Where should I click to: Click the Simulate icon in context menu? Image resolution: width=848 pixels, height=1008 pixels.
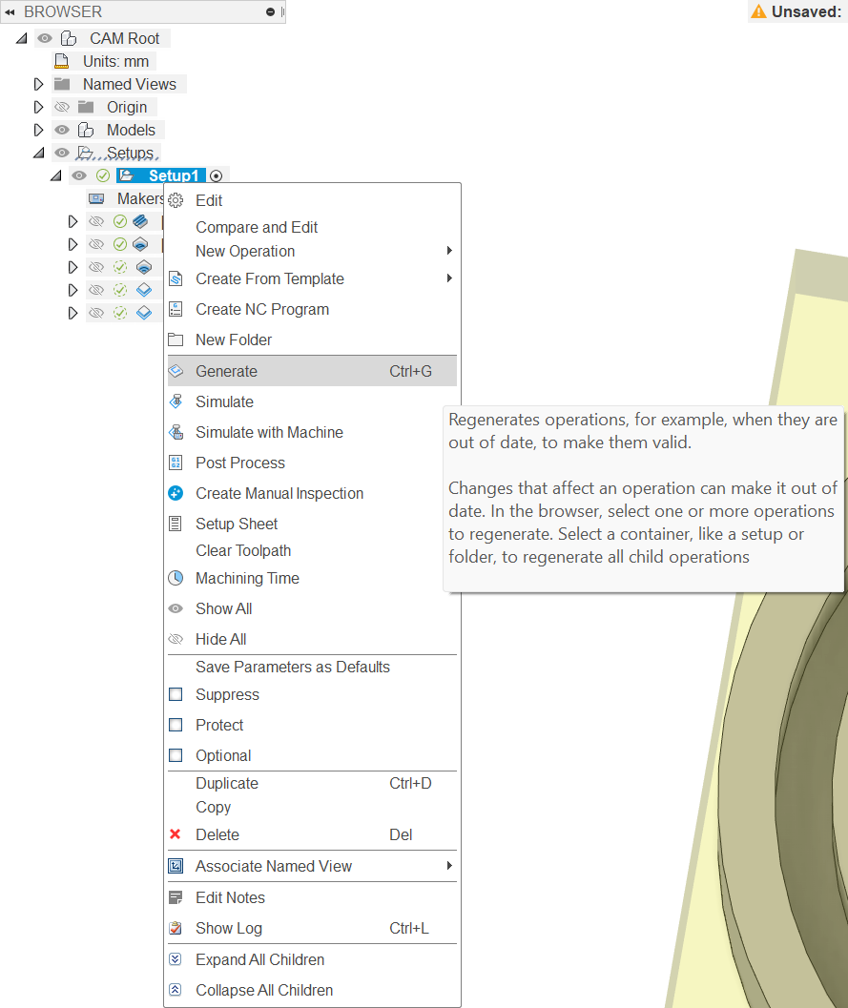click(176, 401)
